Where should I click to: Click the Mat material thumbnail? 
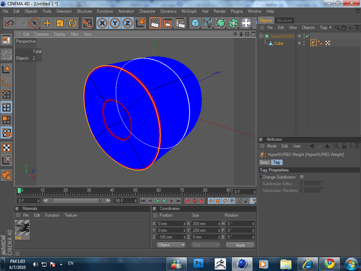pos(22,230)
